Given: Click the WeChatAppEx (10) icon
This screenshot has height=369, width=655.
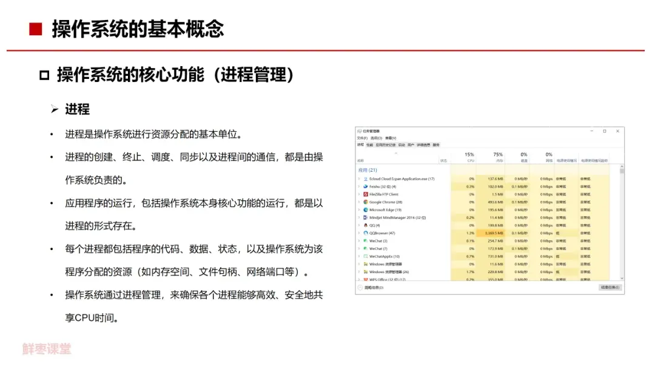Looking at the screenshot, I should point(366,257).
